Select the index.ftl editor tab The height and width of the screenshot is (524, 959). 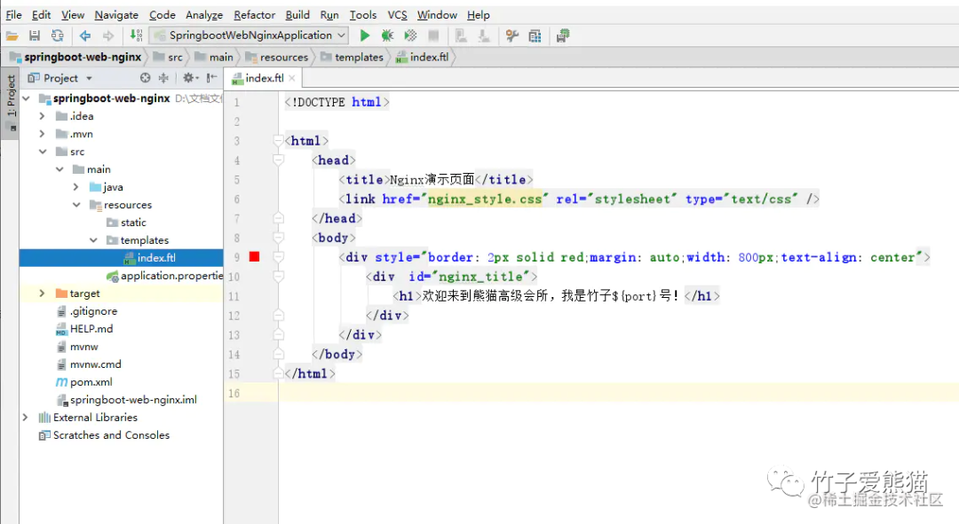tap(263, 77)
